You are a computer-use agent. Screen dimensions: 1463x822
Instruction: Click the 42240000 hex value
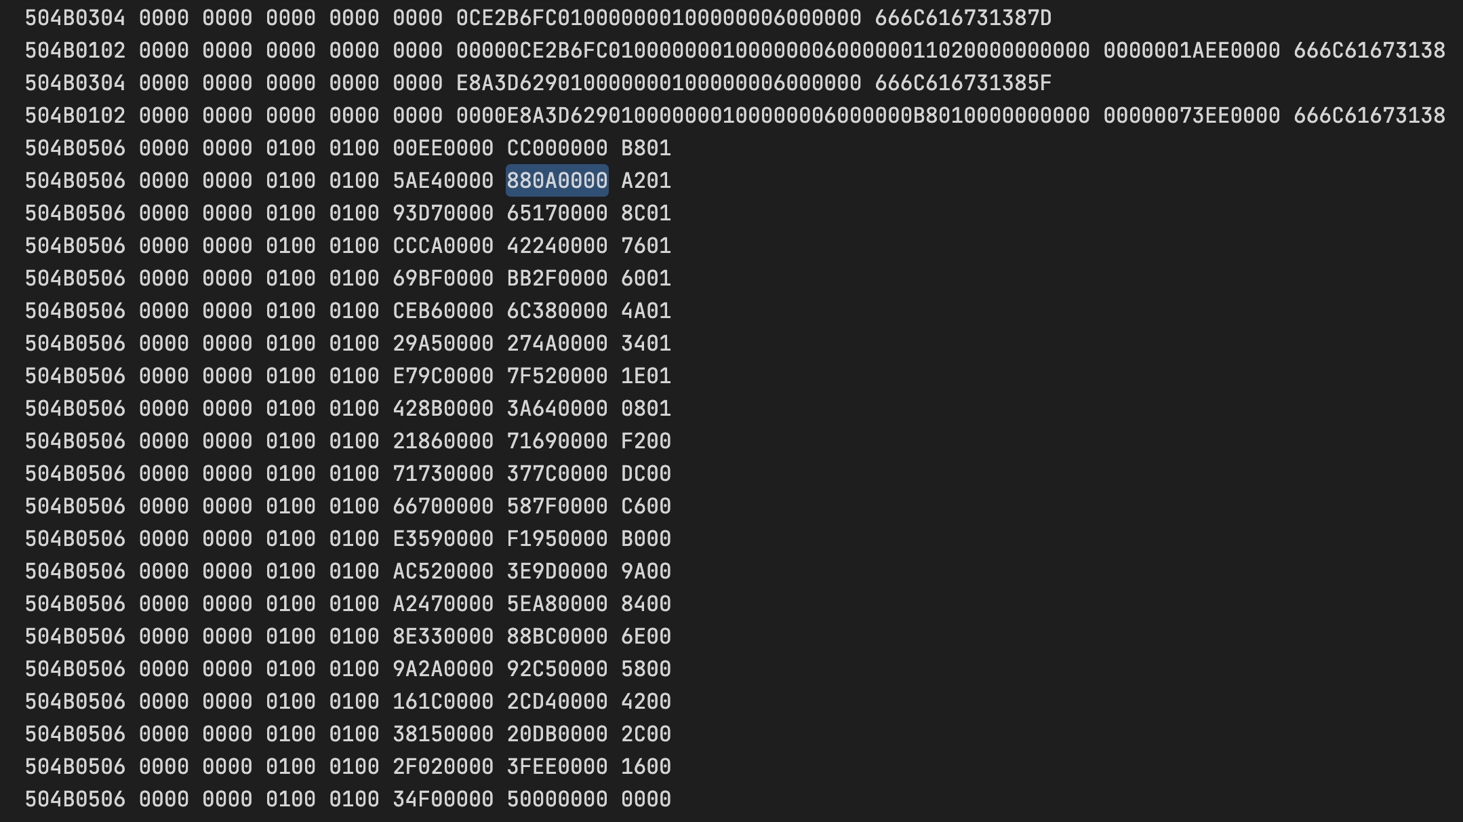(557, 246)
